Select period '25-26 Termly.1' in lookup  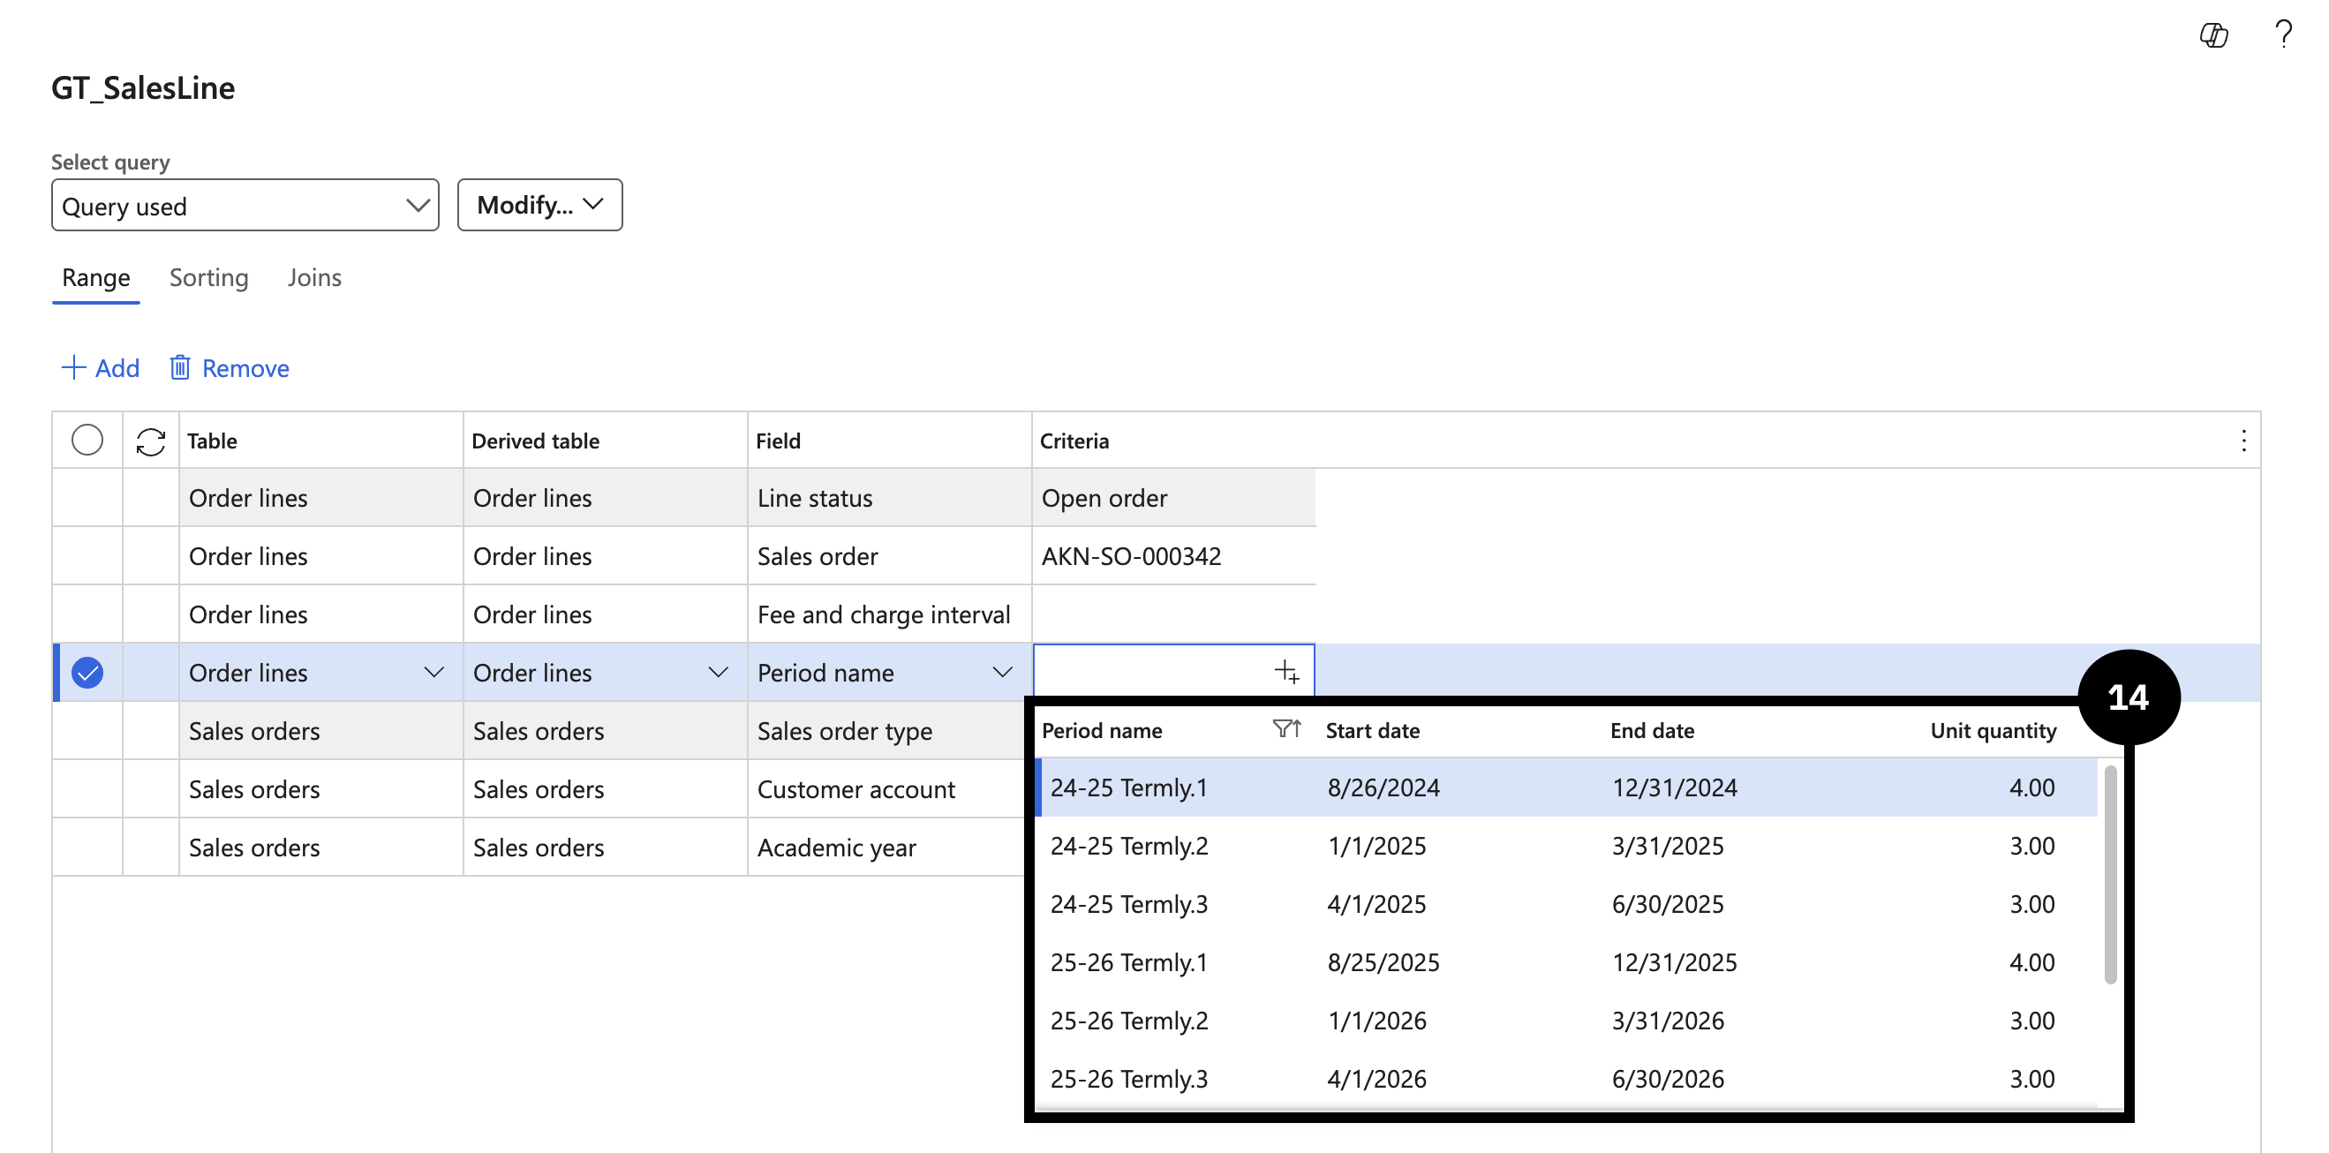coord(1128,962)
